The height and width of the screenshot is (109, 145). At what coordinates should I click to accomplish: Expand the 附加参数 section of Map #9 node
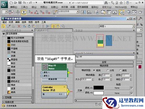[x=54, y=79]
